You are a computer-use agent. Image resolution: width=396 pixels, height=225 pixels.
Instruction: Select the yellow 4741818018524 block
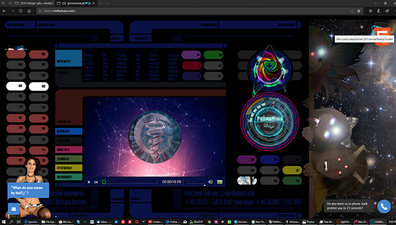(x=69, y=167)
